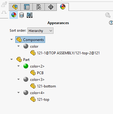The image size is (113, 114).
Task: Collapse the Components tree node
Action: point(12,40)
